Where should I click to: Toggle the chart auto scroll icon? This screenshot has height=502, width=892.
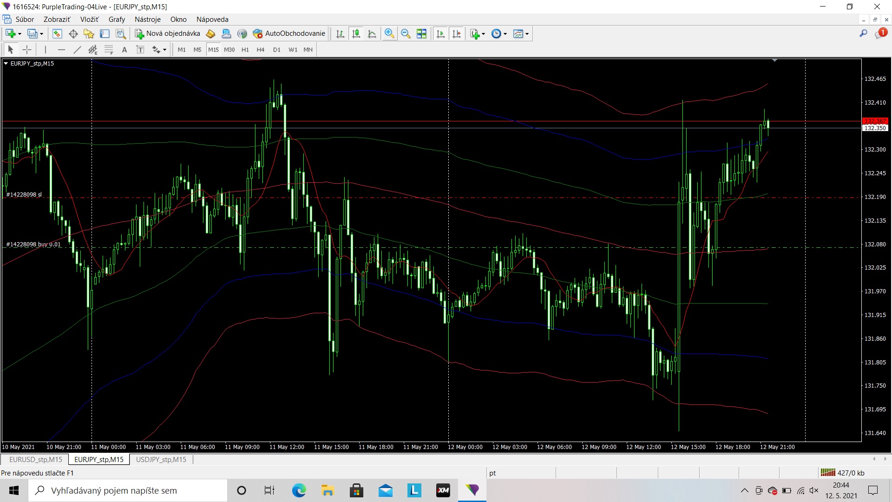click(440, 33)
